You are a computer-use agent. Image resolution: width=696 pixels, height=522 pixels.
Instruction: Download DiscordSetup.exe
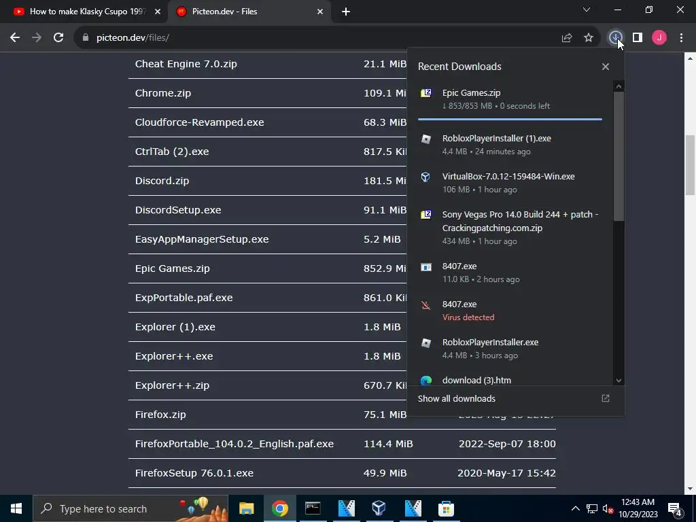pyautogui.click(x=178, y=210)
